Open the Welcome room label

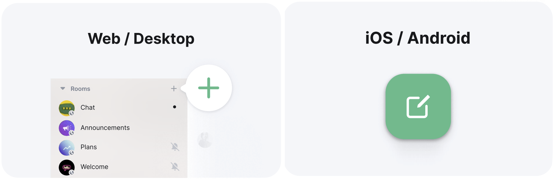coord(94,167)
